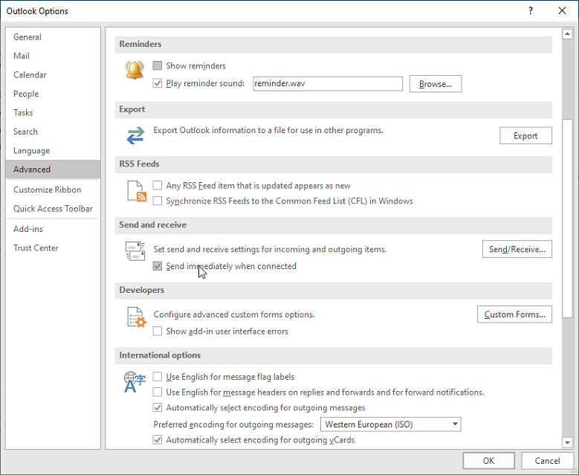
Task: Select Calendar in the options sidebar
Action: click(53, 75)
